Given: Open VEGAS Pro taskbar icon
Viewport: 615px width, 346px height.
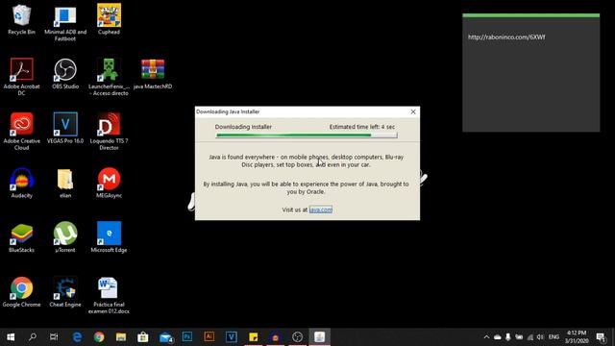Looking at the screenshot, I should coord(231,336).
